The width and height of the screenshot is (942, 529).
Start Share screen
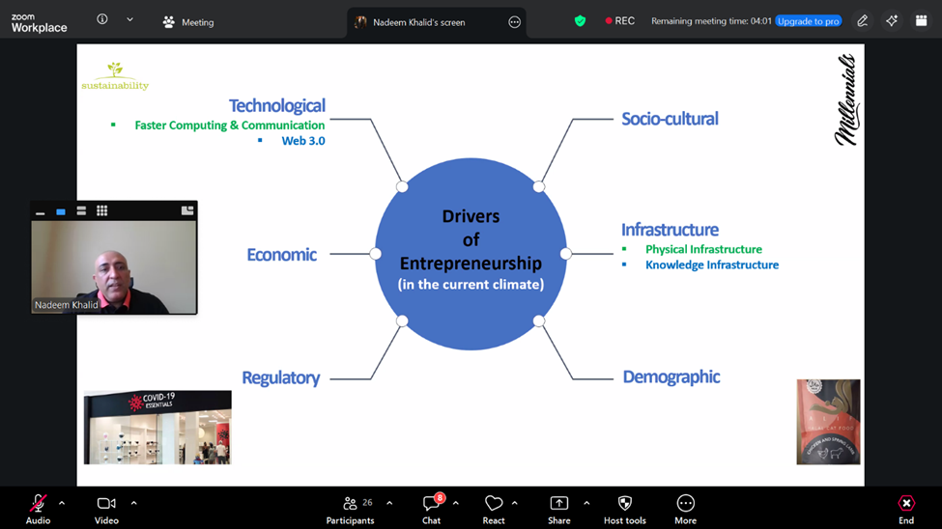pyautogui.click(x=558, y=508)
